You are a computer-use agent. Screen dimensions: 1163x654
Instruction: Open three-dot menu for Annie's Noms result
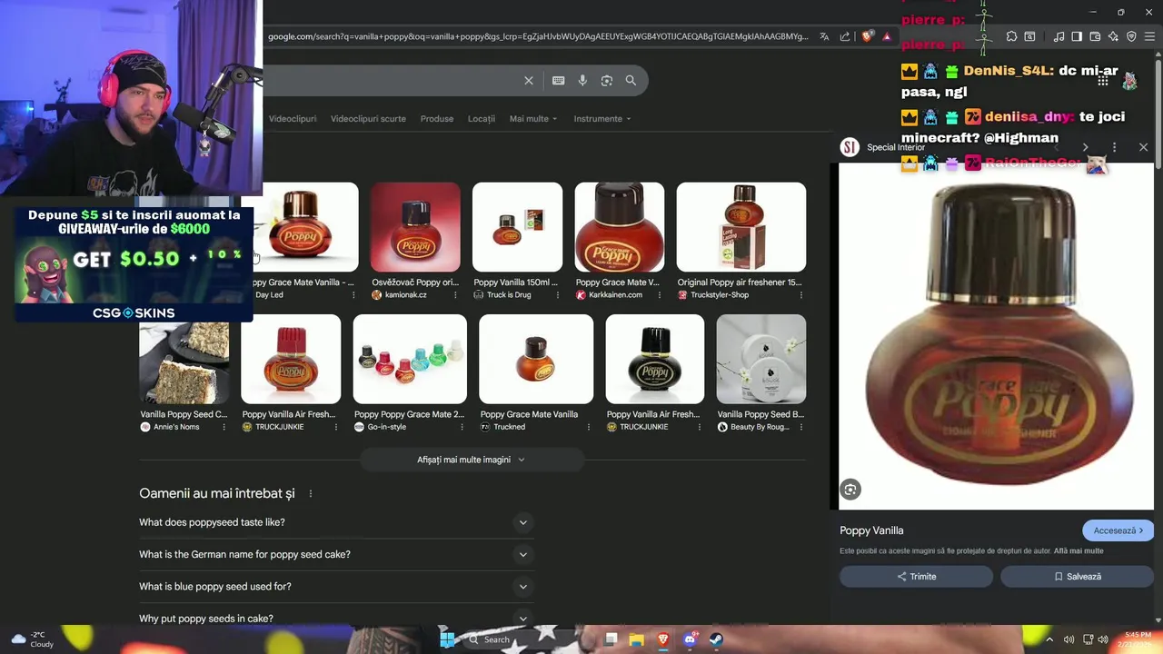(x=224, y=427)
